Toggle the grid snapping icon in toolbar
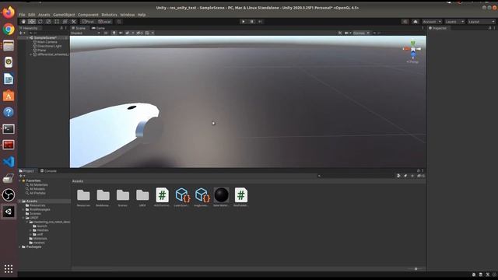Screen dimensions: 498x280 coord(119,22)
